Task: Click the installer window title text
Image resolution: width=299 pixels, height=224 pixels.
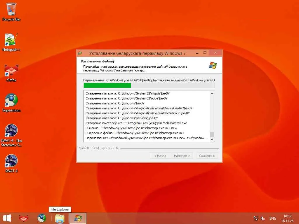Action: click(x=138, y=53)
